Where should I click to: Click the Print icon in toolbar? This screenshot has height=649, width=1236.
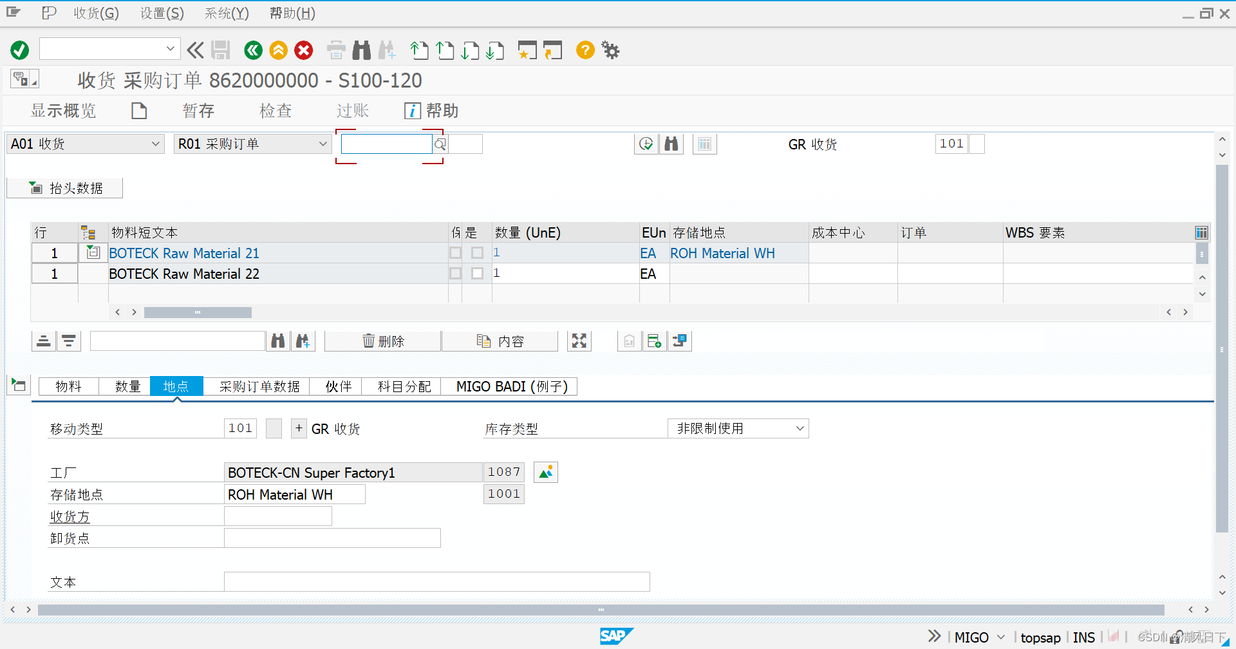pyautogui.click(x=336, y=50)
